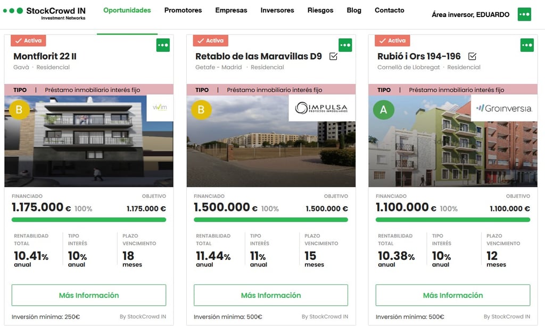Click the Activa status badge on Rubió i Ors
545x326 pixels.
coord(392,40)
